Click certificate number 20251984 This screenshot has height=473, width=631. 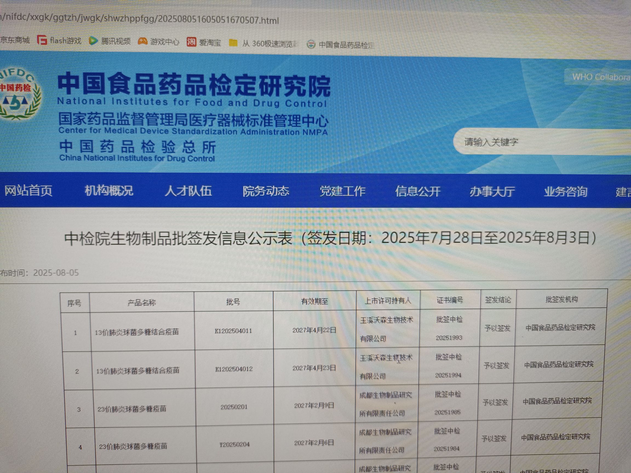446,448
